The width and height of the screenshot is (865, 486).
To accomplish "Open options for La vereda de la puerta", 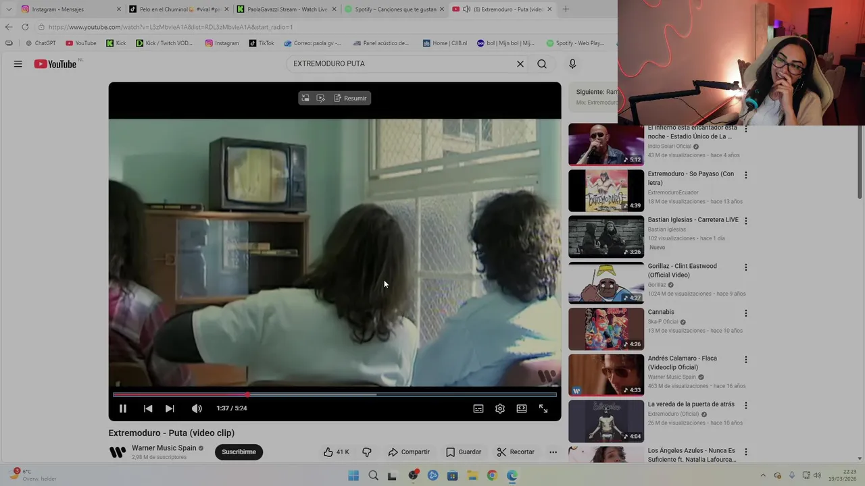I will tap(746, 406).
